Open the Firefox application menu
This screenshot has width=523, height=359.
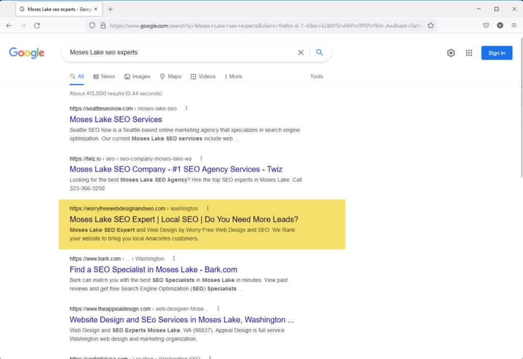pyautogui.click(x=514, y=26)
